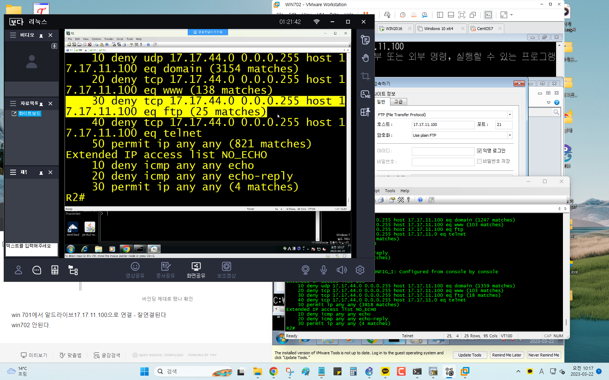609x380 pixels.
Task: Close the 비디오 panel
Action: 50,35
